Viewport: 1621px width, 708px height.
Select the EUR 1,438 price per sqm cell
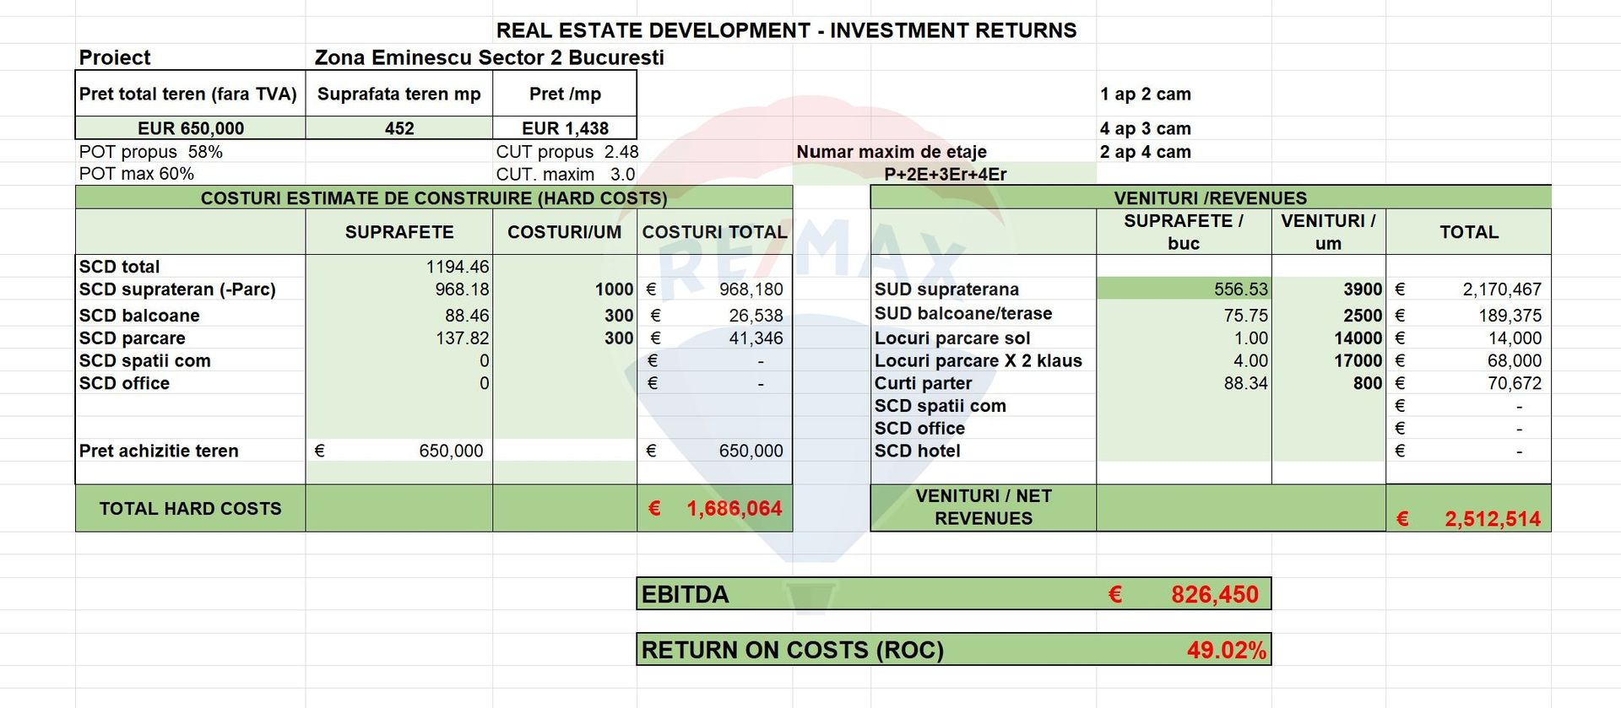pos(564,128)
